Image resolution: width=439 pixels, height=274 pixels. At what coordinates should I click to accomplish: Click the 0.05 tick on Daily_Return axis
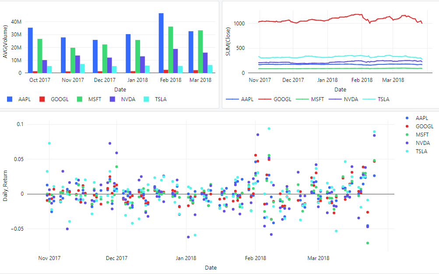coord(19,159)
